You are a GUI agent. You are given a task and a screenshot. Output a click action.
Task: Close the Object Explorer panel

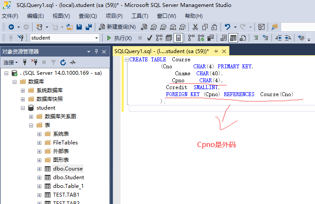(x=104, y=52)
